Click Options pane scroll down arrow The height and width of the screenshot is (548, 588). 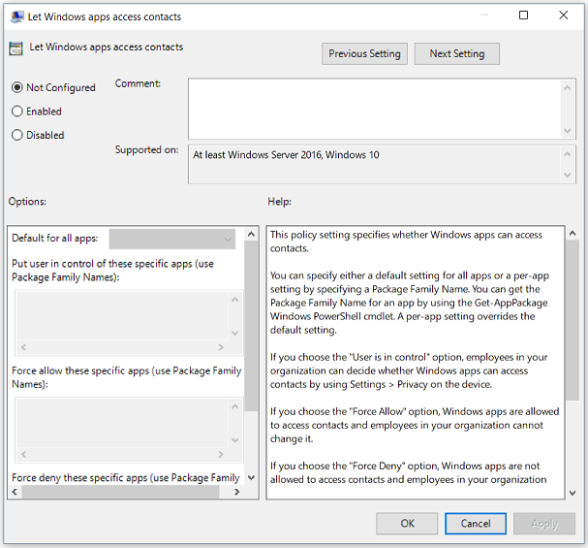251,477
